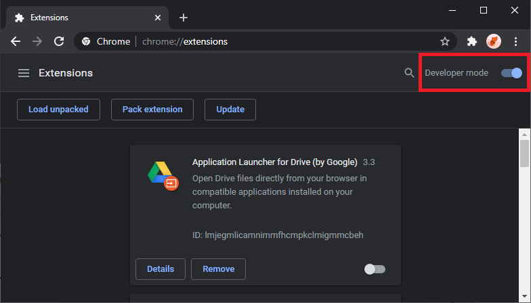This screenshot has height=303, width=531.
Task: Click the 'Open Drive files directly' description
Action: [x=279, y=192]
